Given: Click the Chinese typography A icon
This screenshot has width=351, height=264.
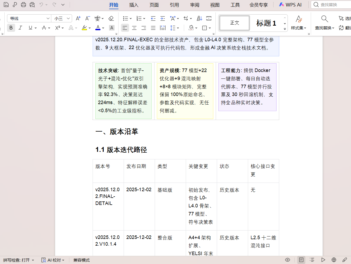Looking at the screenshot, I should pos(173,18).
